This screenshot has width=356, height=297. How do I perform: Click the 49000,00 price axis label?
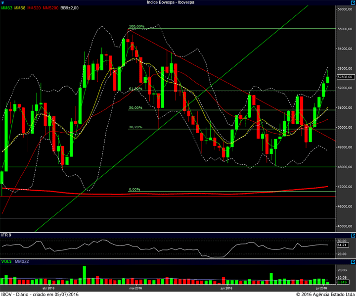pyautogui.click(x=345, y=147)
